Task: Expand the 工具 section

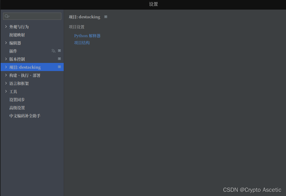Action: pyautogui.click(x=6, y=91)
